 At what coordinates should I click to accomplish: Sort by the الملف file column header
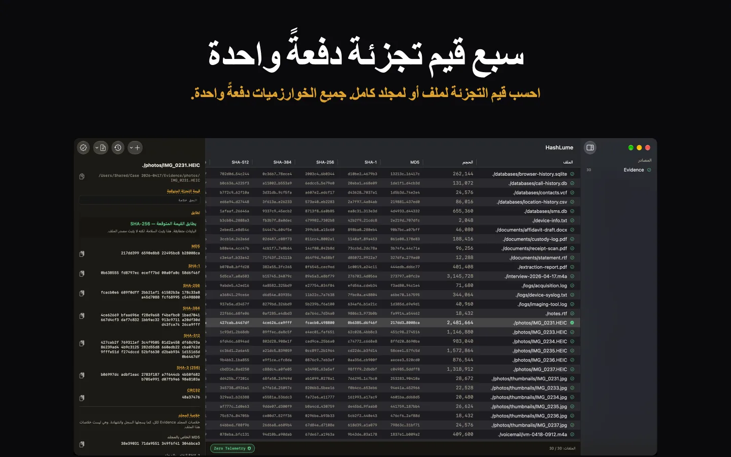pyautogui.click(x=568, y=162)
